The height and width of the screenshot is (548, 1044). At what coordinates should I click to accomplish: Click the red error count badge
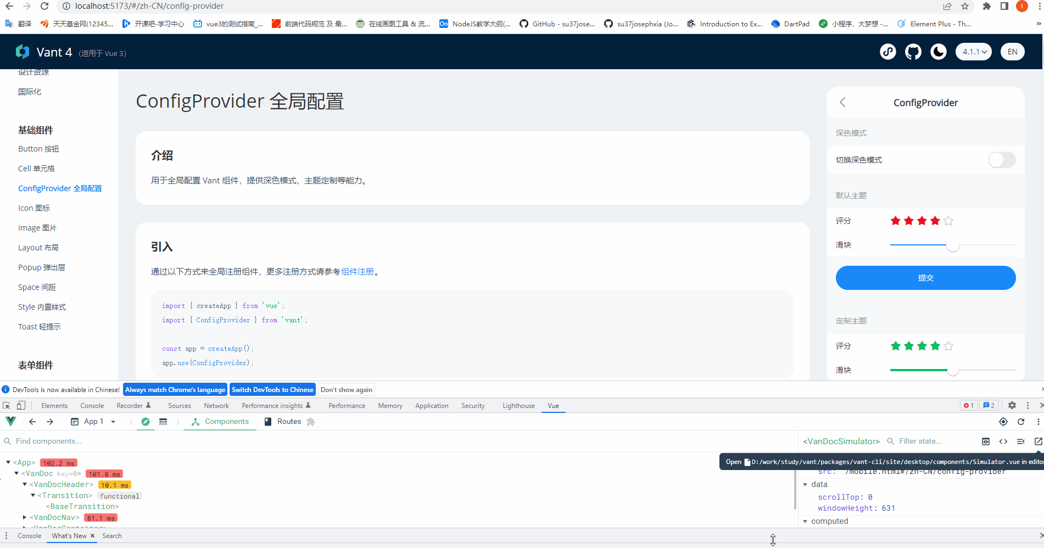969,405
